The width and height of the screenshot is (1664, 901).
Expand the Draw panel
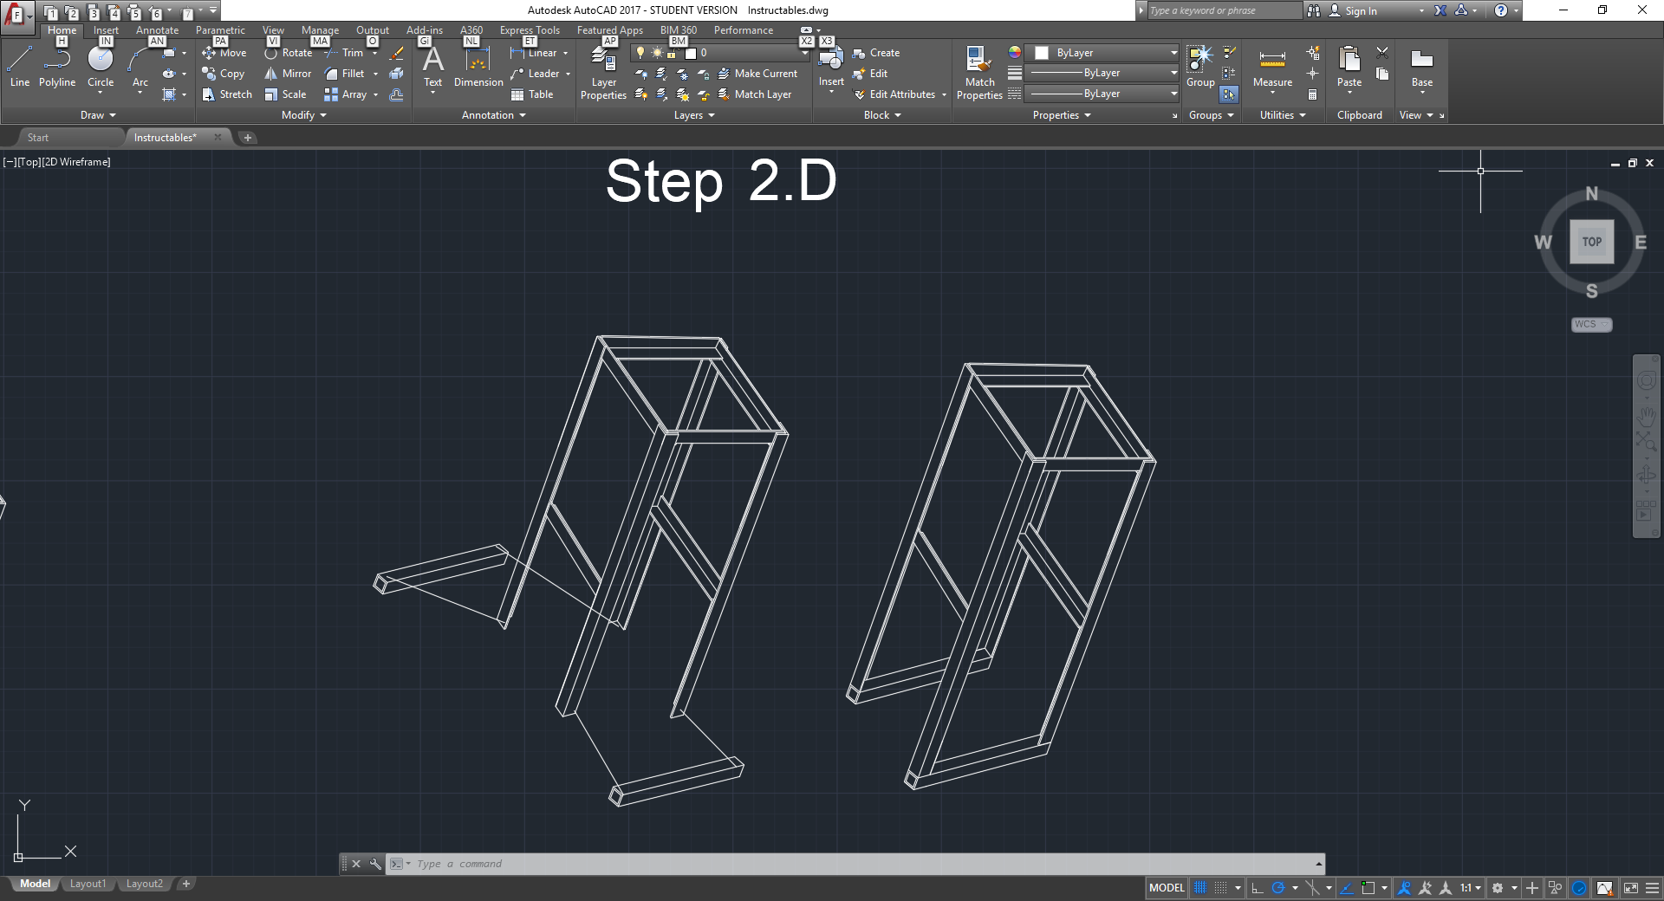pyautogui.click(x=98, y=115)
